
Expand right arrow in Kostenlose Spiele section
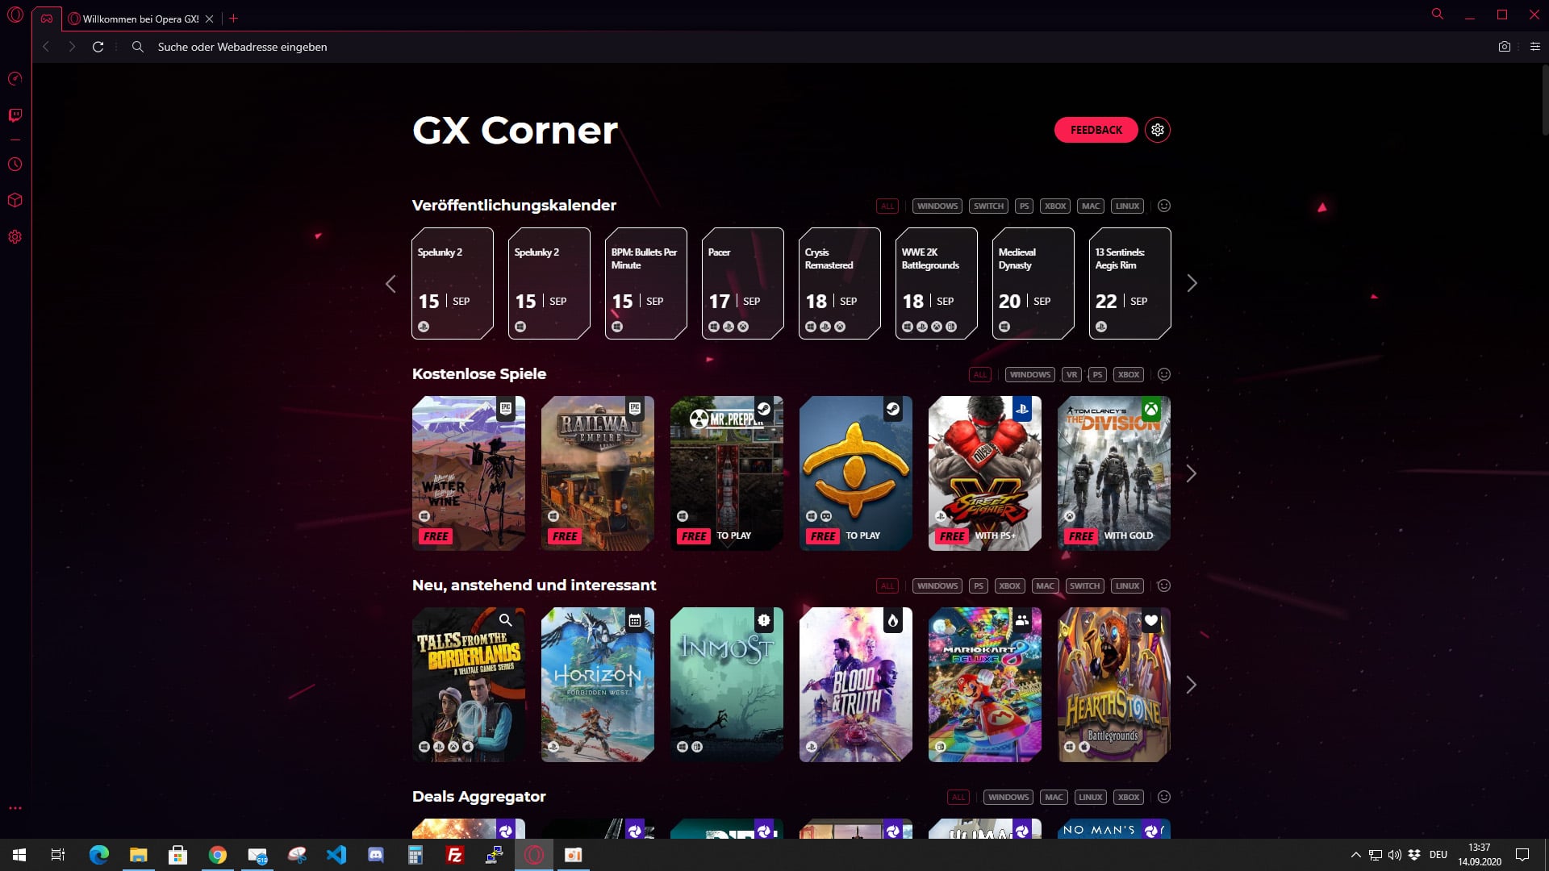coord(1191,472)
